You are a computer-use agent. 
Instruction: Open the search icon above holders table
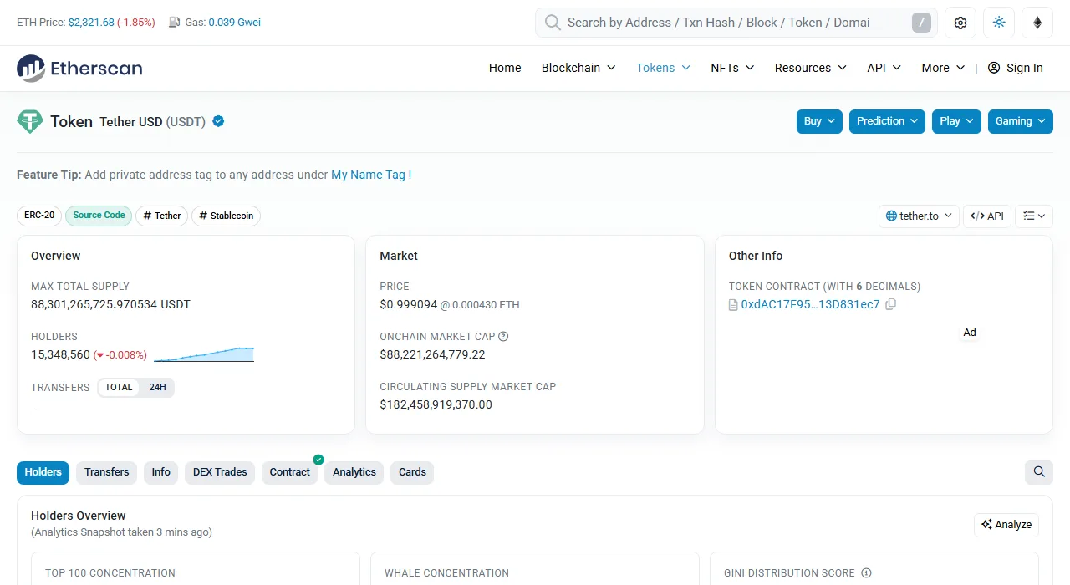[x=1039, y=472]
